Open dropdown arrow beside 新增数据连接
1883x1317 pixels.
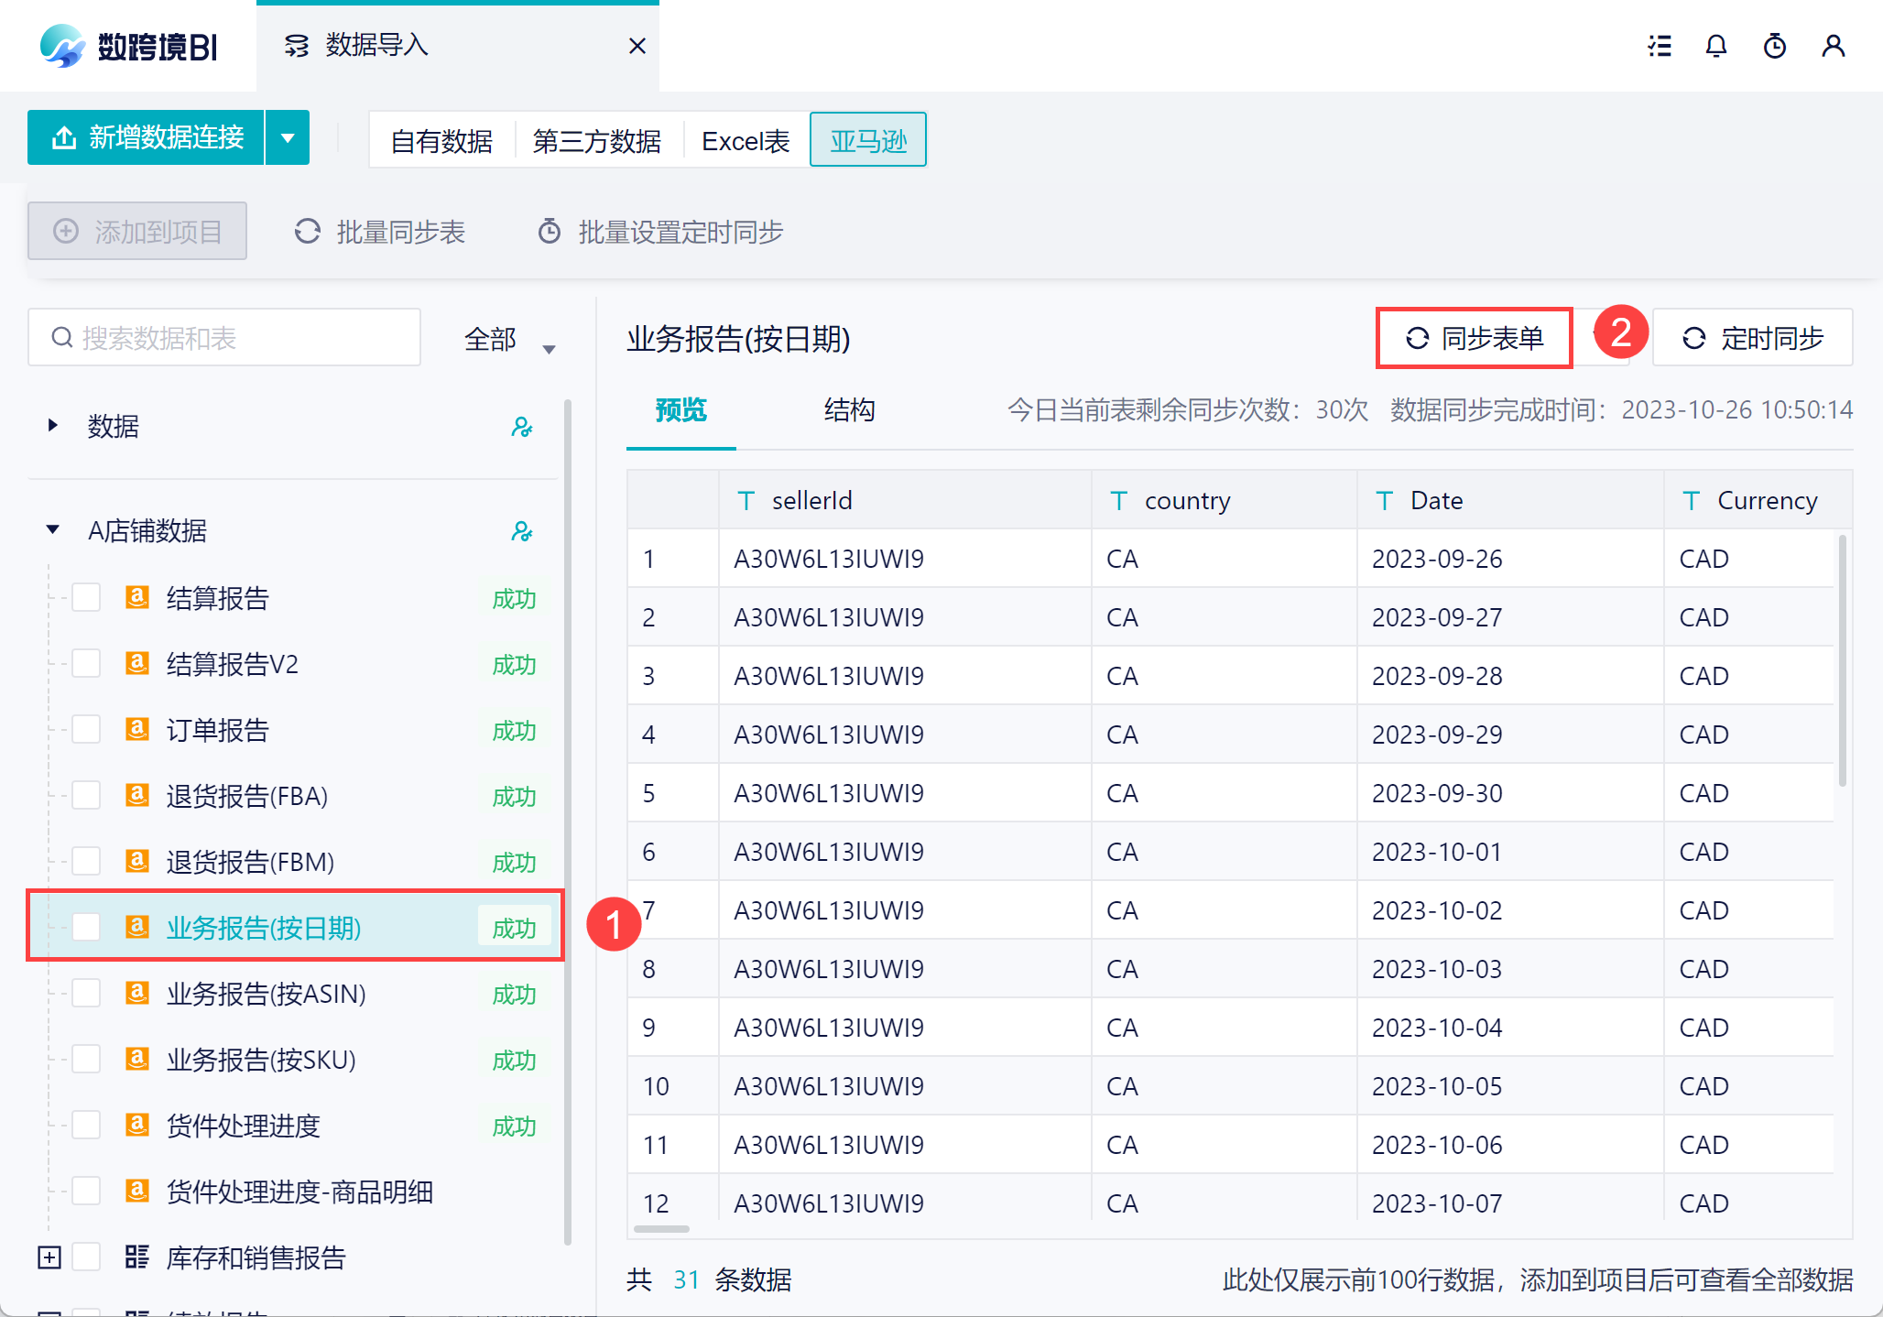tap(288, 138)
